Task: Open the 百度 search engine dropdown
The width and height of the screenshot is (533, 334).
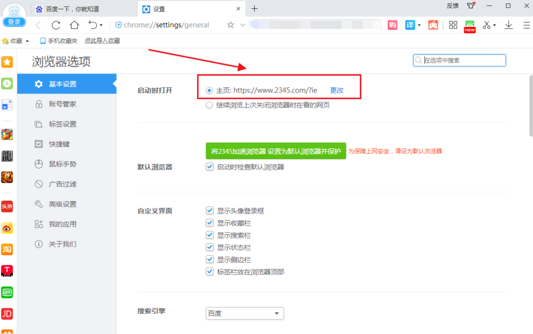Action: (x=244, y=313)
